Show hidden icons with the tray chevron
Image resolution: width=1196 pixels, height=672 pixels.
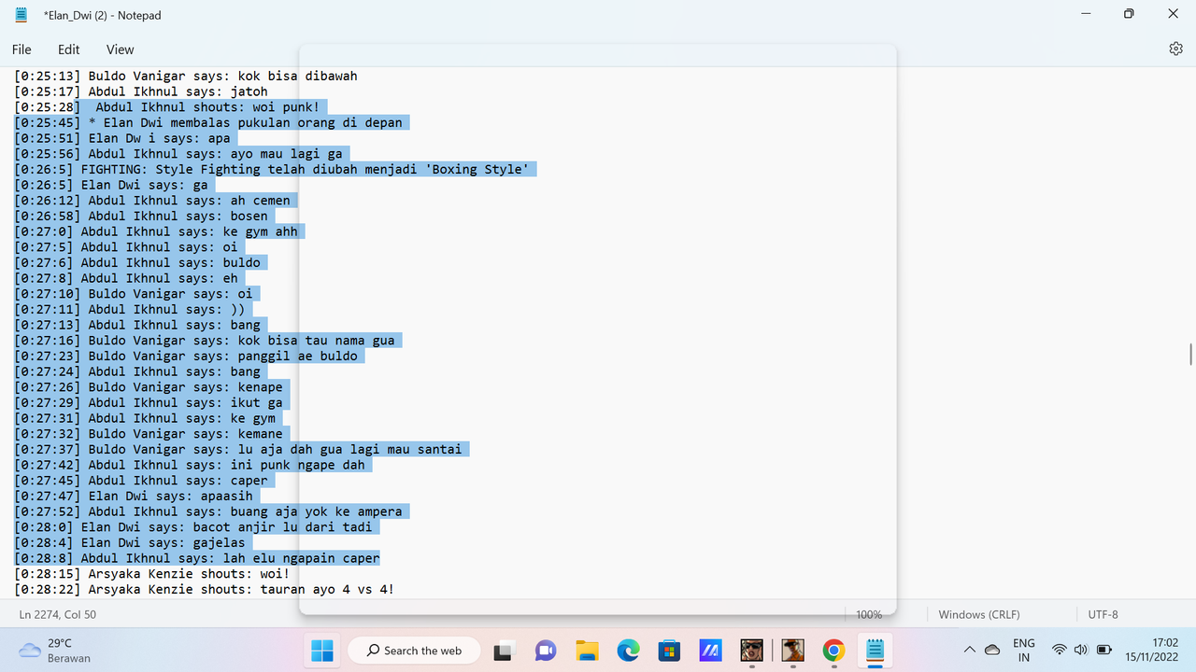coord(970,650)
